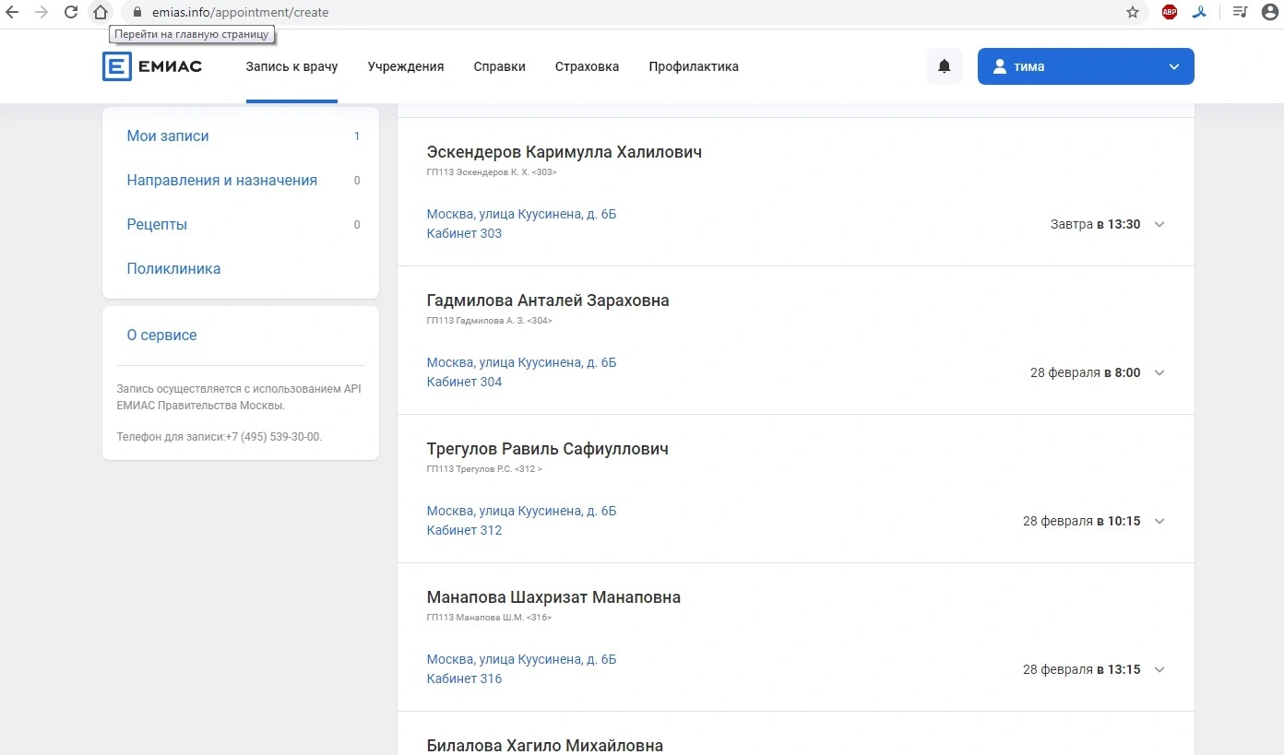The width and height of the screenshot is (1284, 755).
Task: Open the browser profile account icon
Action: pos(1270,12)
